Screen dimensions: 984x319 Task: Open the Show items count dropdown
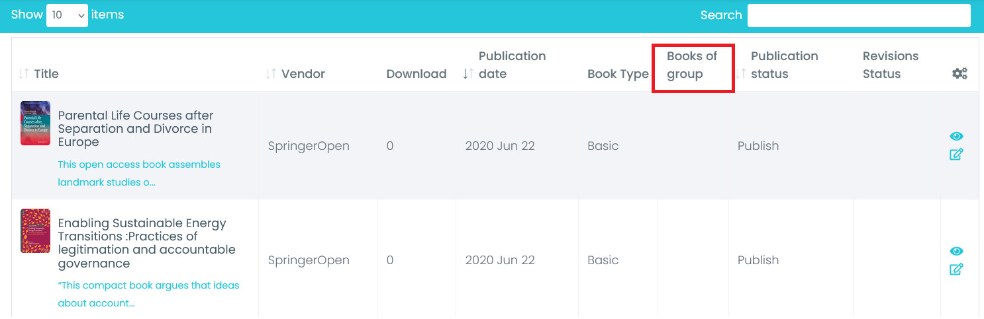pyautogui.click(x=67, y=15)
